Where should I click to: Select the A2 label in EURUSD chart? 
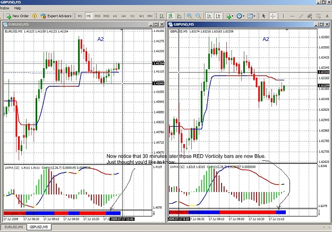tap(100, 39)
